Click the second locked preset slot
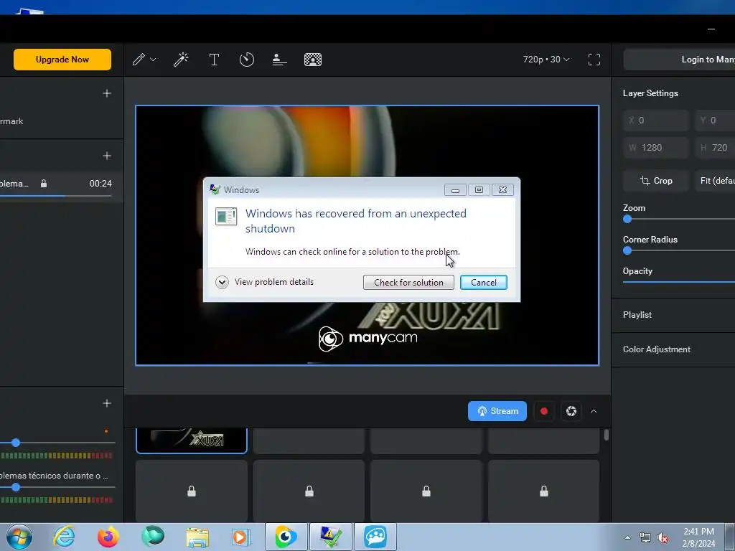Viewport: 735px width, 551px height. (x=309, y=491)
